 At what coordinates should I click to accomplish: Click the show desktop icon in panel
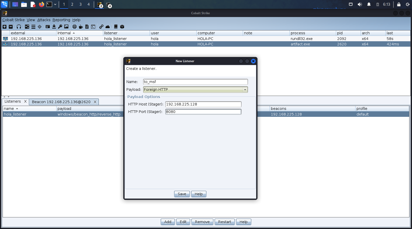(x=15, y=4)
